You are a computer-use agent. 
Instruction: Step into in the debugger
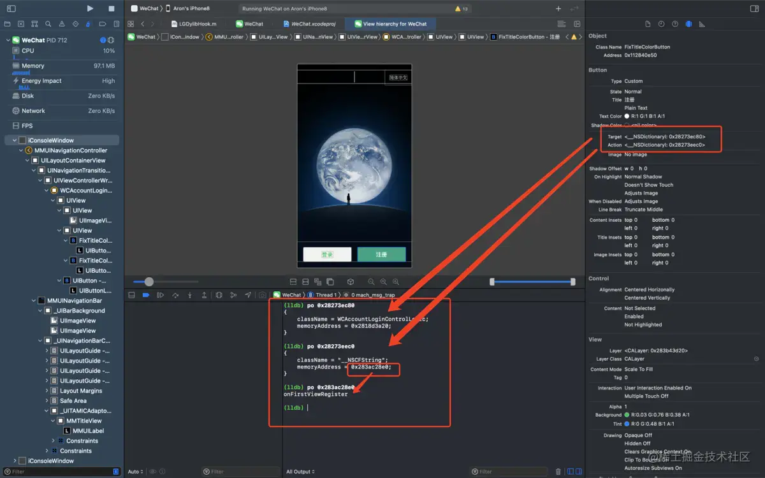tap(189, 295)
